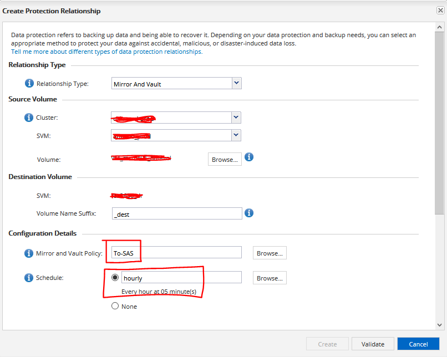The width and height of the screenshot is (447, 357).
Task: Select the hourly schedule radio button
Action: (115, 278)
